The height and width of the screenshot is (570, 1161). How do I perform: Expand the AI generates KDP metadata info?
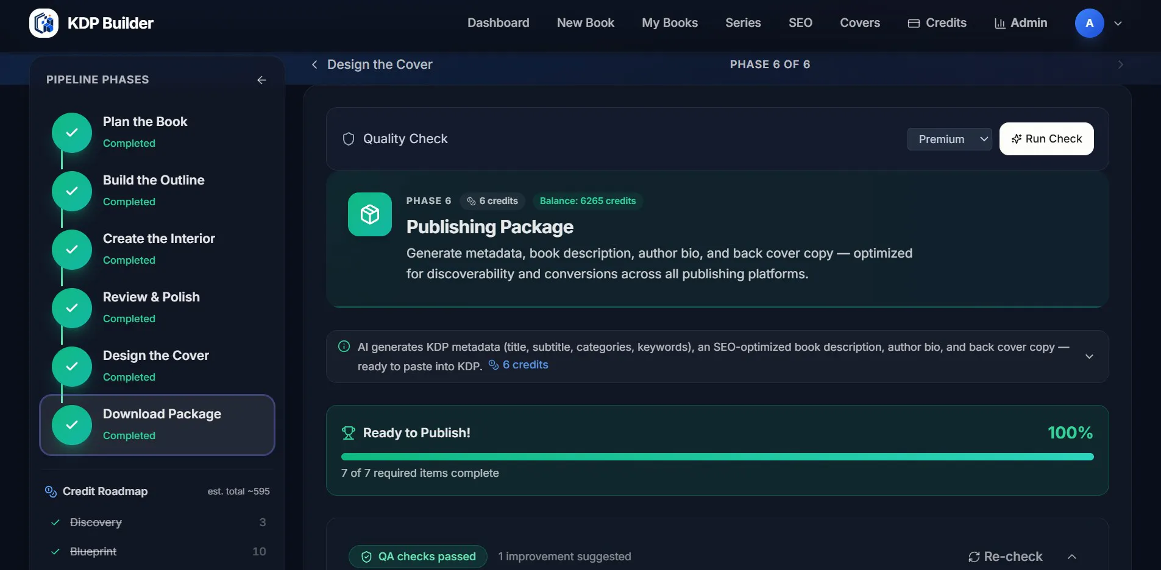[1089, 356]
